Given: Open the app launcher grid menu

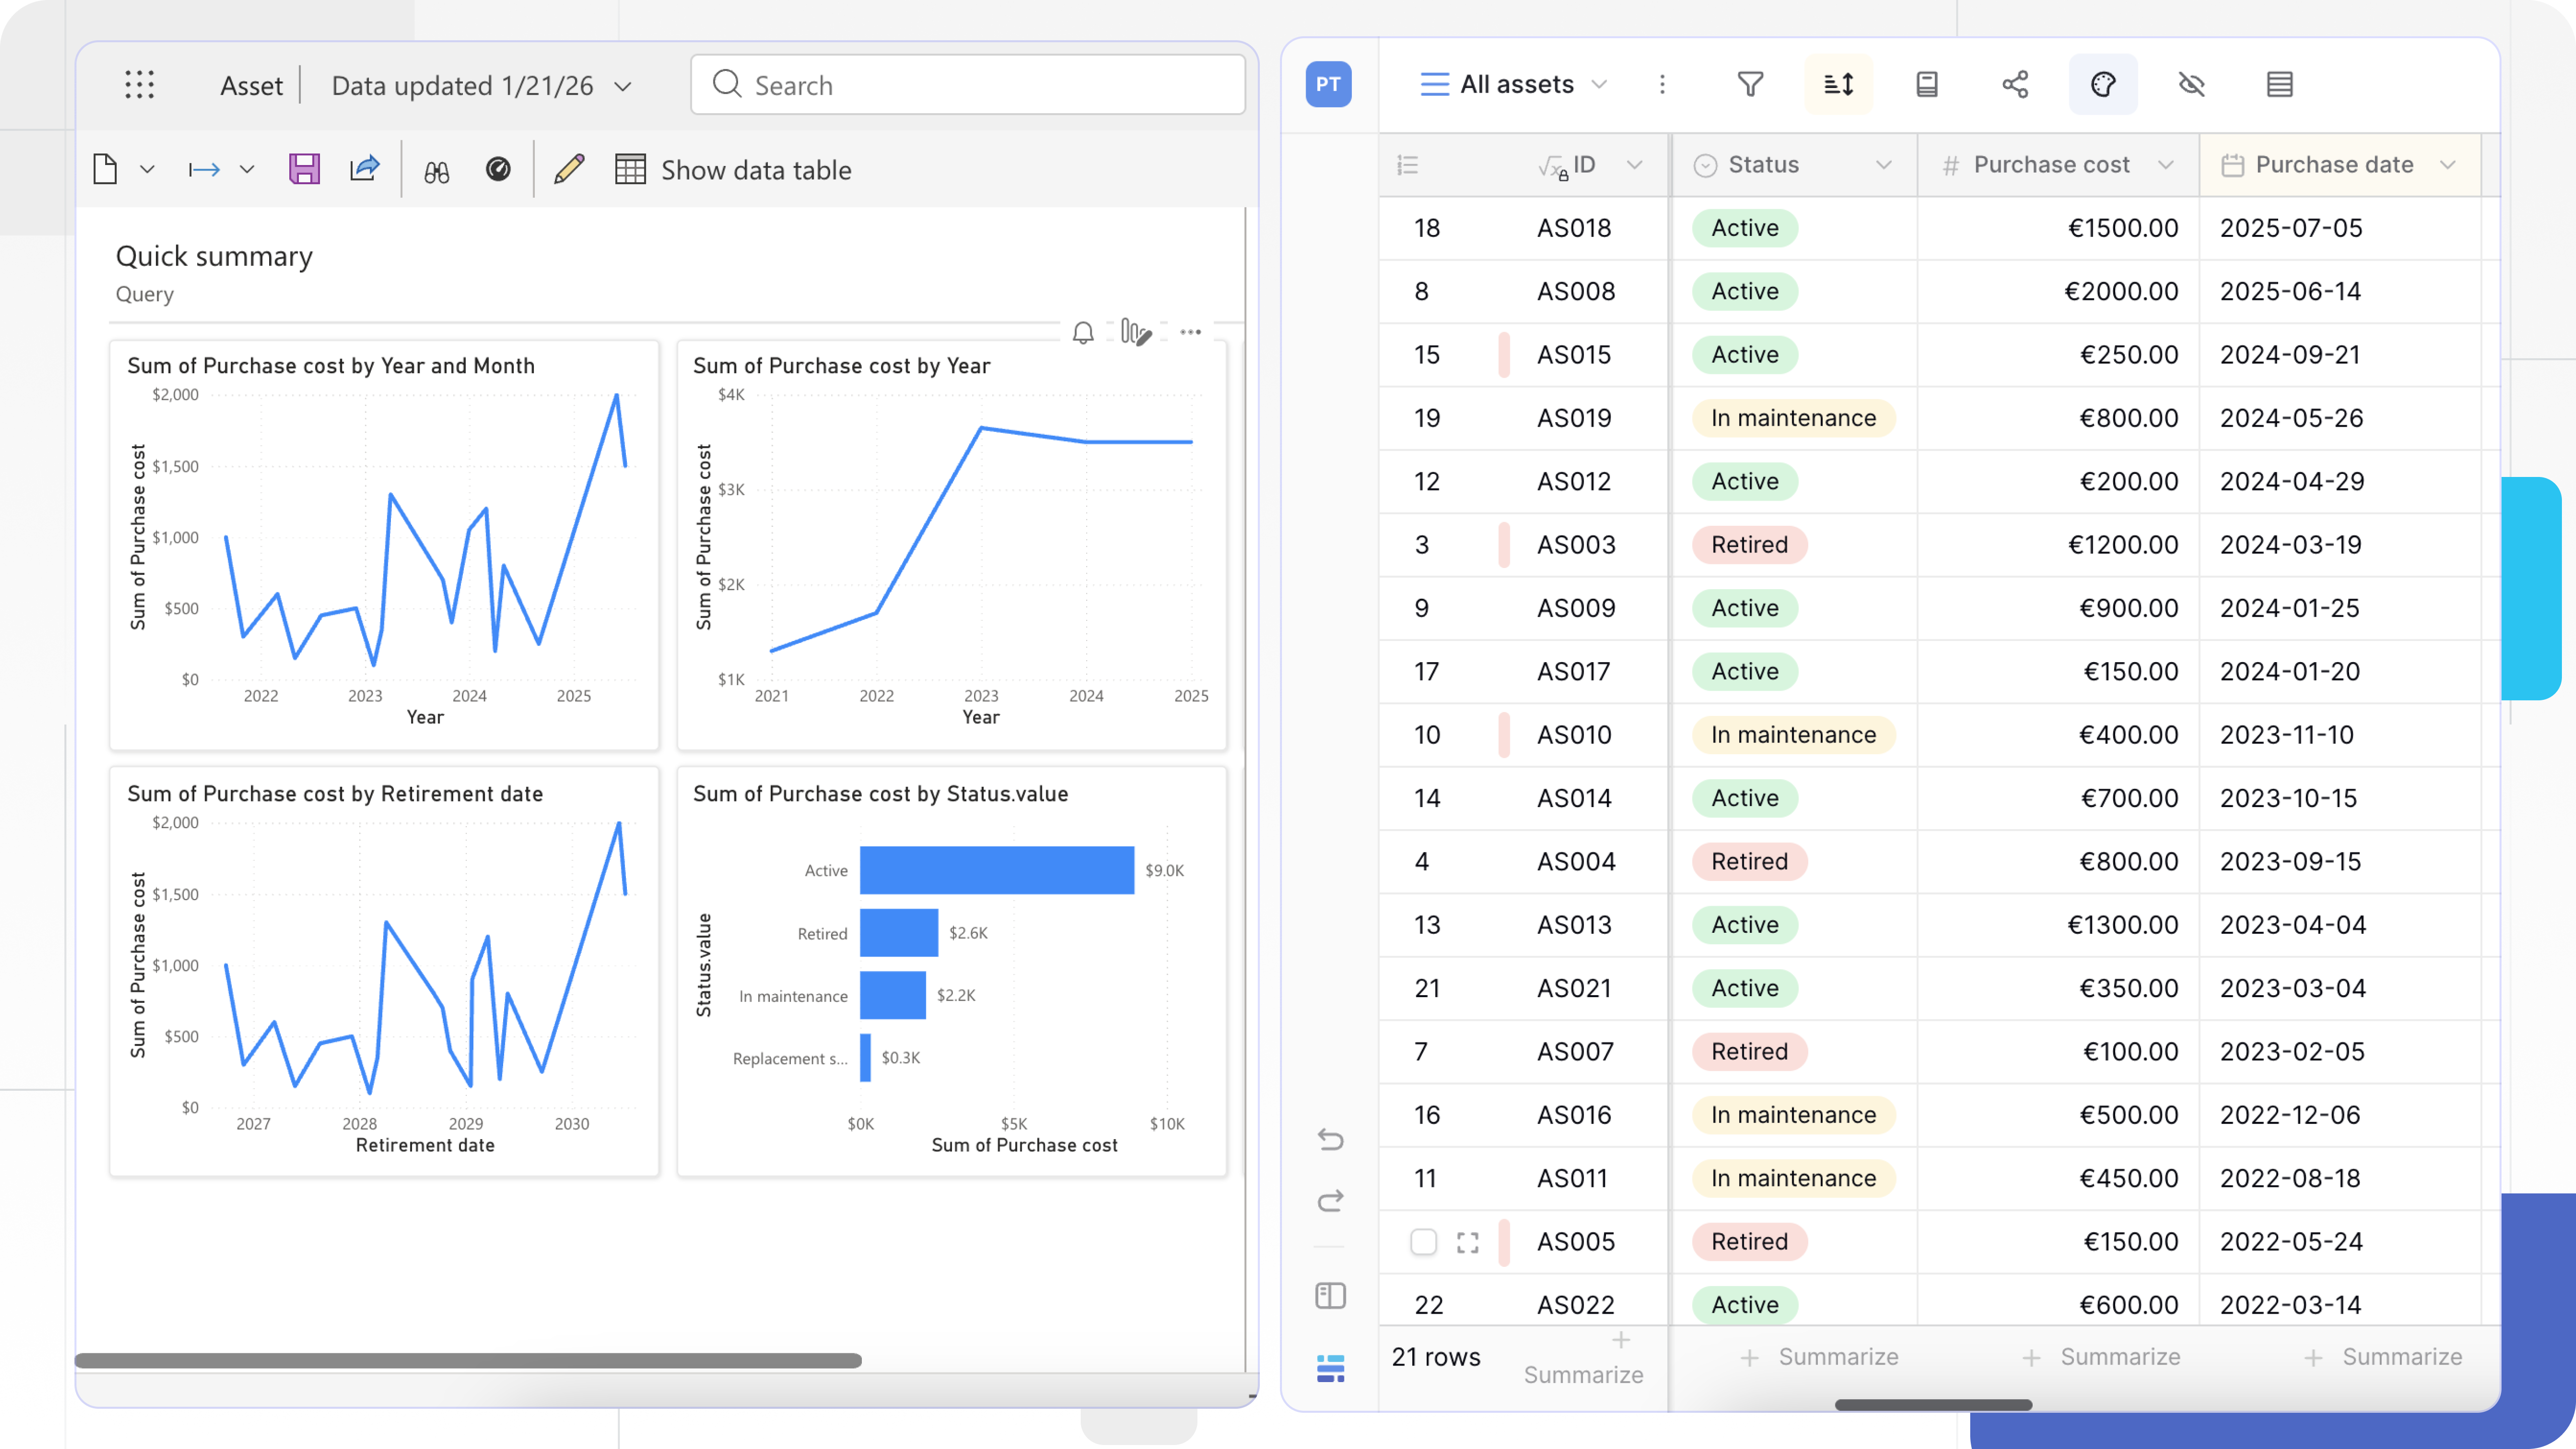Looking at the screenshot, I should 140,85.
